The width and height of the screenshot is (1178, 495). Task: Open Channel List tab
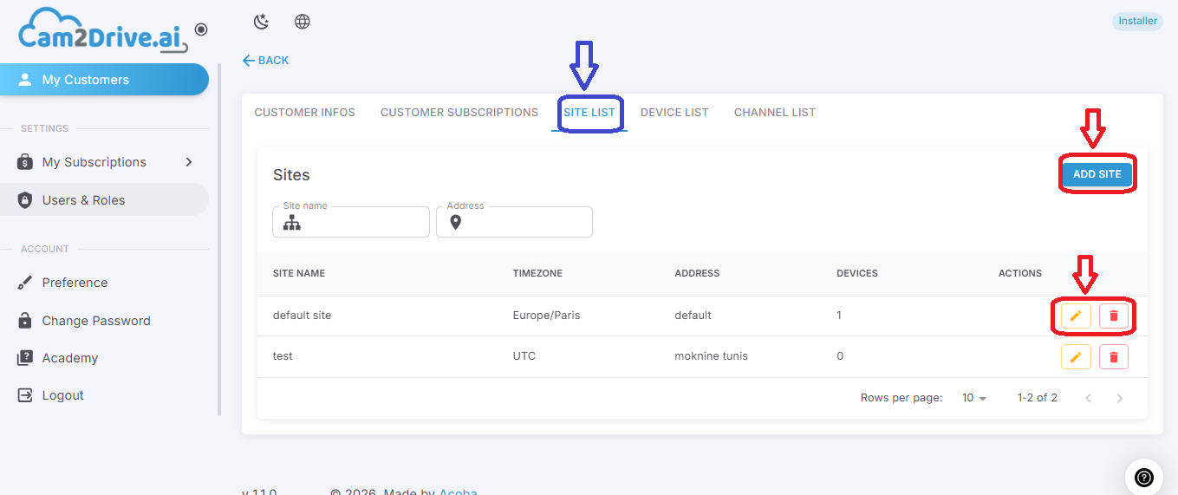[775, 113]
